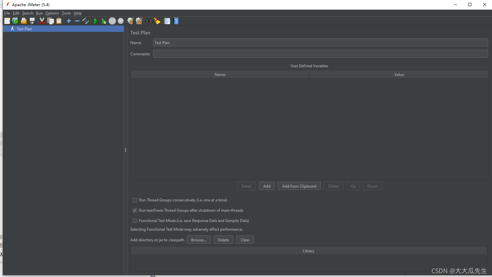Screen dimensions: 492x277
Task: Open the Templates icon in toolbar
Action: pos(15,21)
